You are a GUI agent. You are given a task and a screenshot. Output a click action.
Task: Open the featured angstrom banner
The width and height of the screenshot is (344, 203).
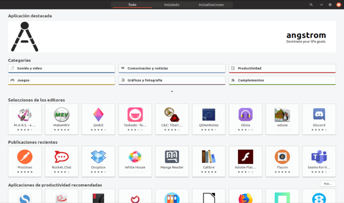(x=172, y=37)
